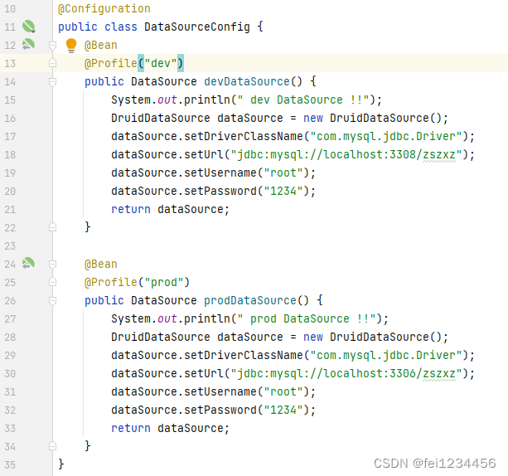The image size is (508, 476).
Task: Click line number 35 in gutter
Action: click(10, 464)
